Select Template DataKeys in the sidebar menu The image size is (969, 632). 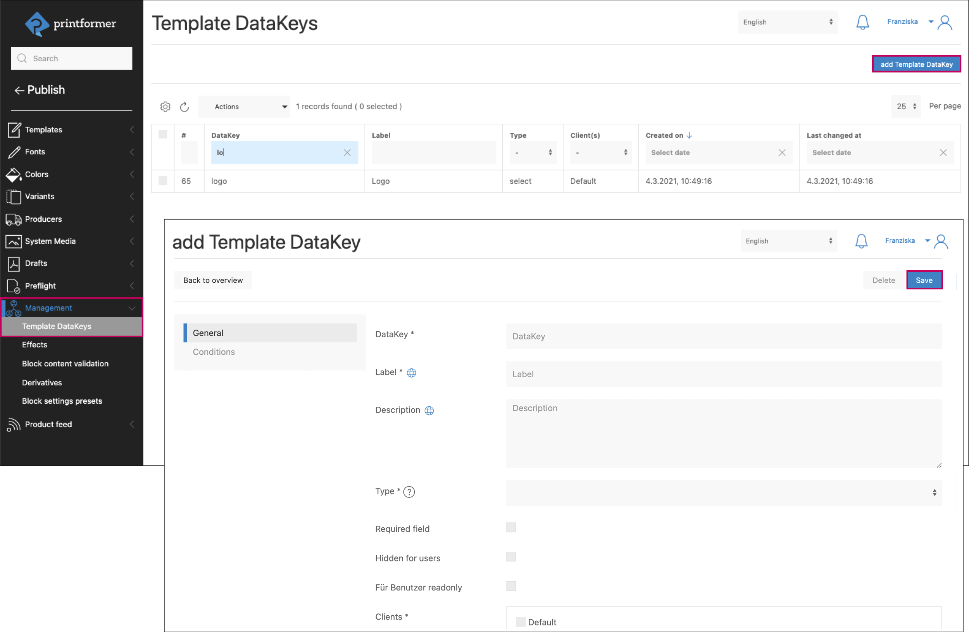57,326
